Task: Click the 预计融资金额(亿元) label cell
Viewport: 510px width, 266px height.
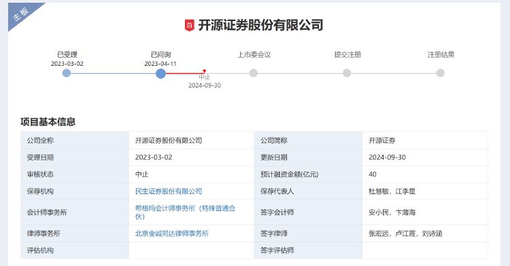Action: pyautogui.click(x=308, y=174)
